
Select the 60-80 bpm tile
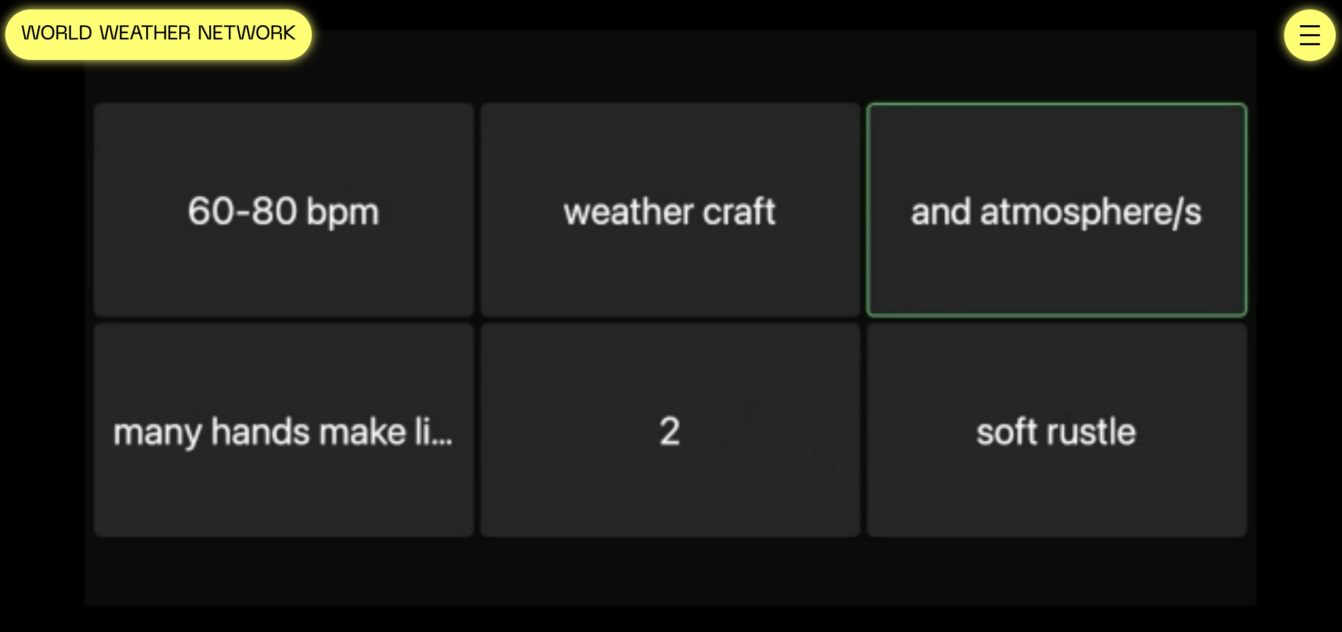(x=284, y=210)
